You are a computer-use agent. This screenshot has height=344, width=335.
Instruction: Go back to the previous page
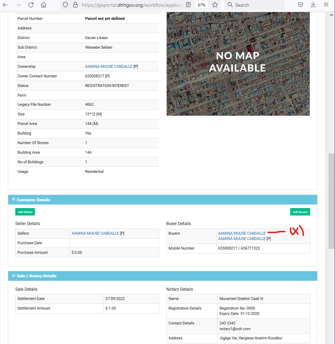click(5, 5)
